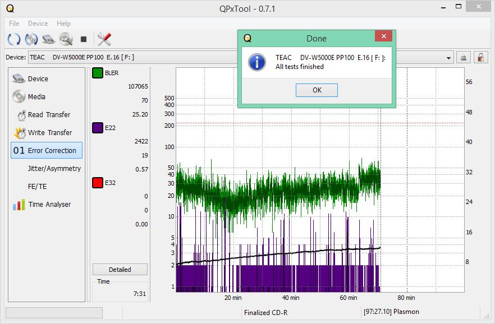Click the rescan devices refresh icon

tap(13, 39)
